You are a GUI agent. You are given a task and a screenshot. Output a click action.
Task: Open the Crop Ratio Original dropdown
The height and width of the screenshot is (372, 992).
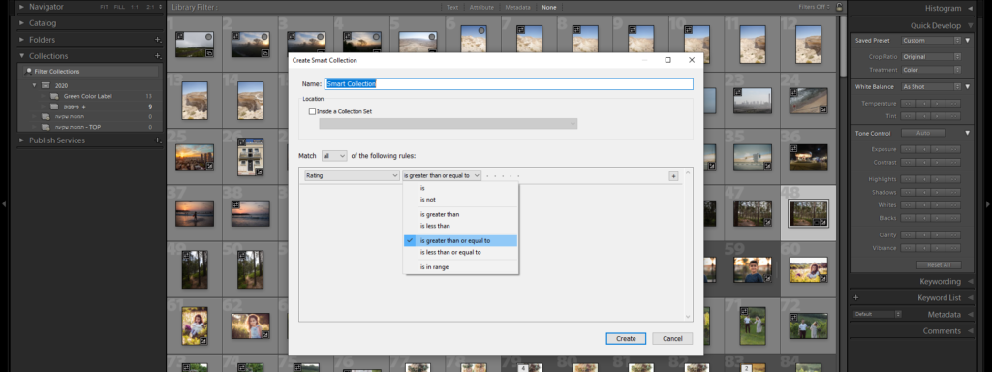931,57
